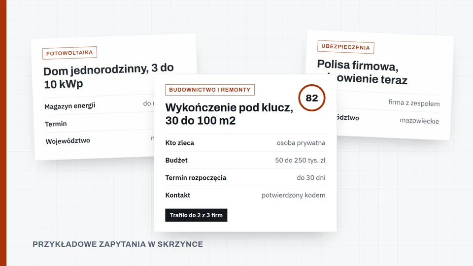Select the 'Dom jednorodzinny, 3 do 10 kWp' heading
Image resolution: width=473 pixels, height=266 pixels.
[108, 76]
